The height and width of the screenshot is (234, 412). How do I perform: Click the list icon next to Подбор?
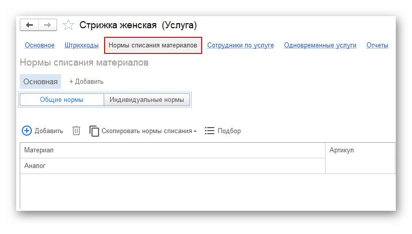210,131
